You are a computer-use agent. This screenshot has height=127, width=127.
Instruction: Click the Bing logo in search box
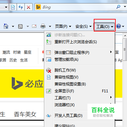[38, 7]
